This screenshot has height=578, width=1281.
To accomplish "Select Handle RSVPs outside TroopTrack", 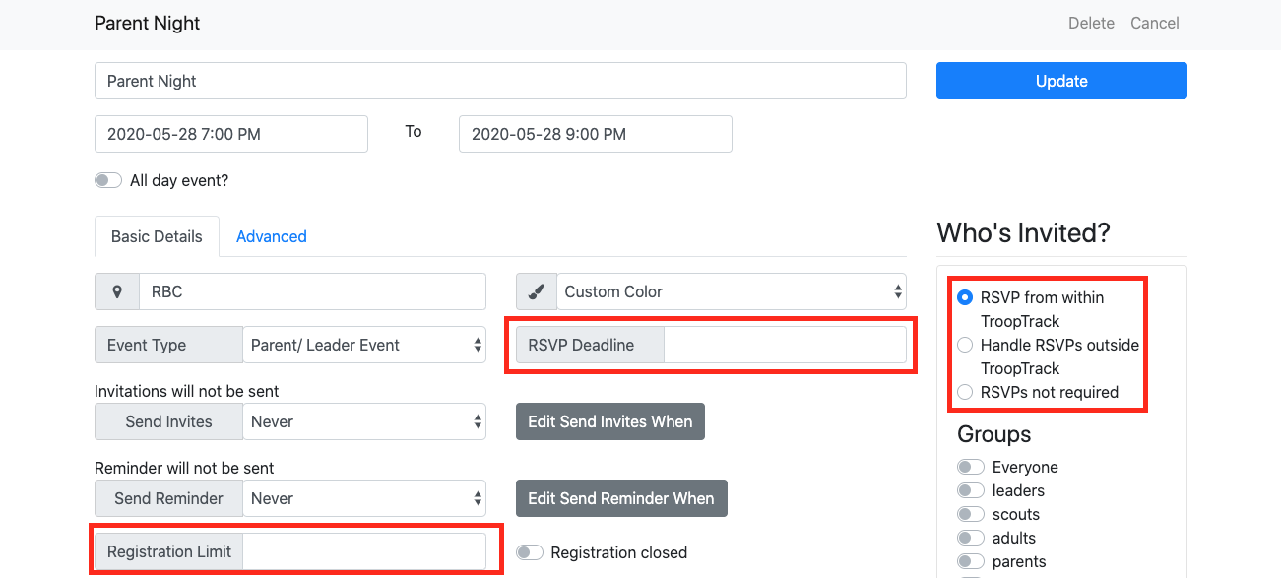I will [x=965, y=345].
